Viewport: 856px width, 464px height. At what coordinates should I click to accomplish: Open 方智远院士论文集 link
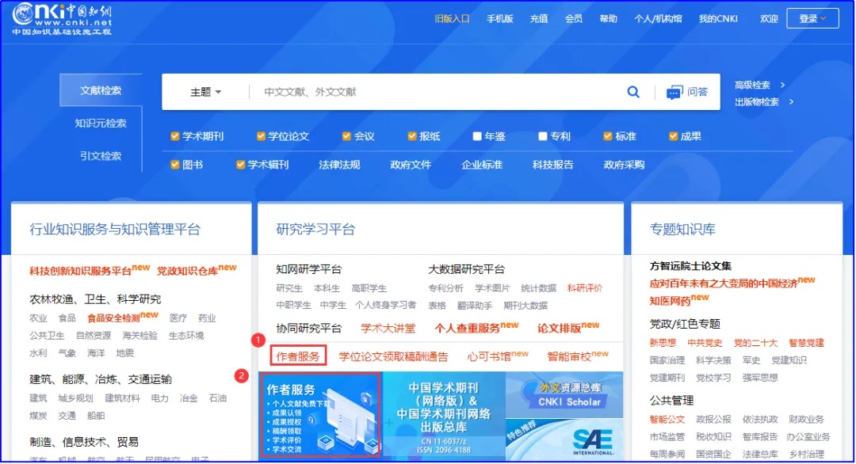(x=690, y=266)
